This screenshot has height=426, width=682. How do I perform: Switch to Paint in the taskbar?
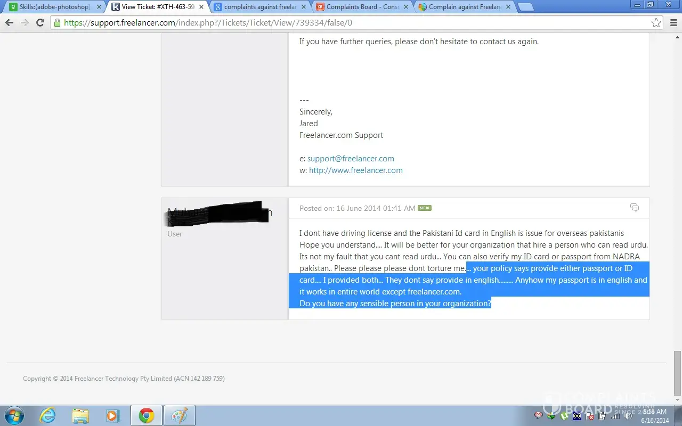pos(179,415)
